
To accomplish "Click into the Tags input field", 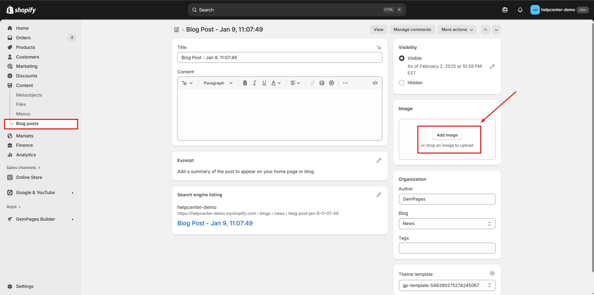I will coord(447,248).
